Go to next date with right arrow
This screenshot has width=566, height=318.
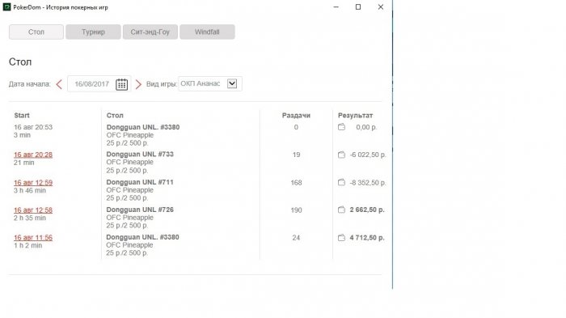(x=138, y=84)
